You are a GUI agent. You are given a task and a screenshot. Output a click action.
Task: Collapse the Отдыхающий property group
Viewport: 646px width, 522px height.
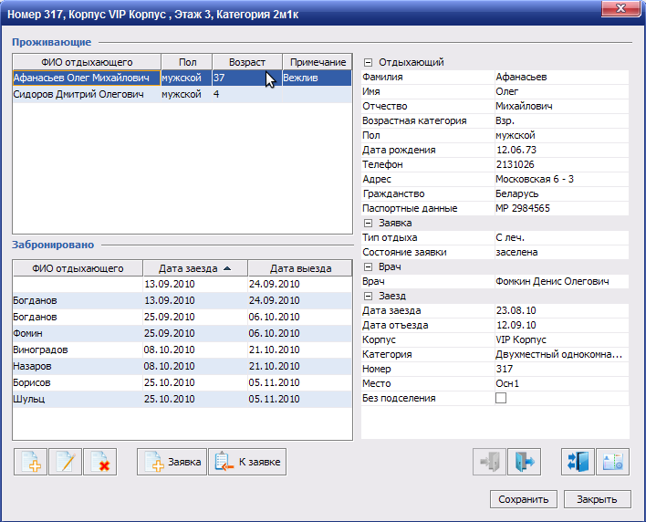369,63
